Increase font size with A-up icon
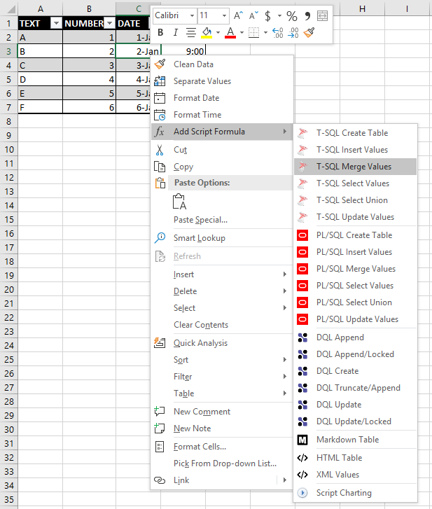 pyautogui.click(x=238, y=15)
